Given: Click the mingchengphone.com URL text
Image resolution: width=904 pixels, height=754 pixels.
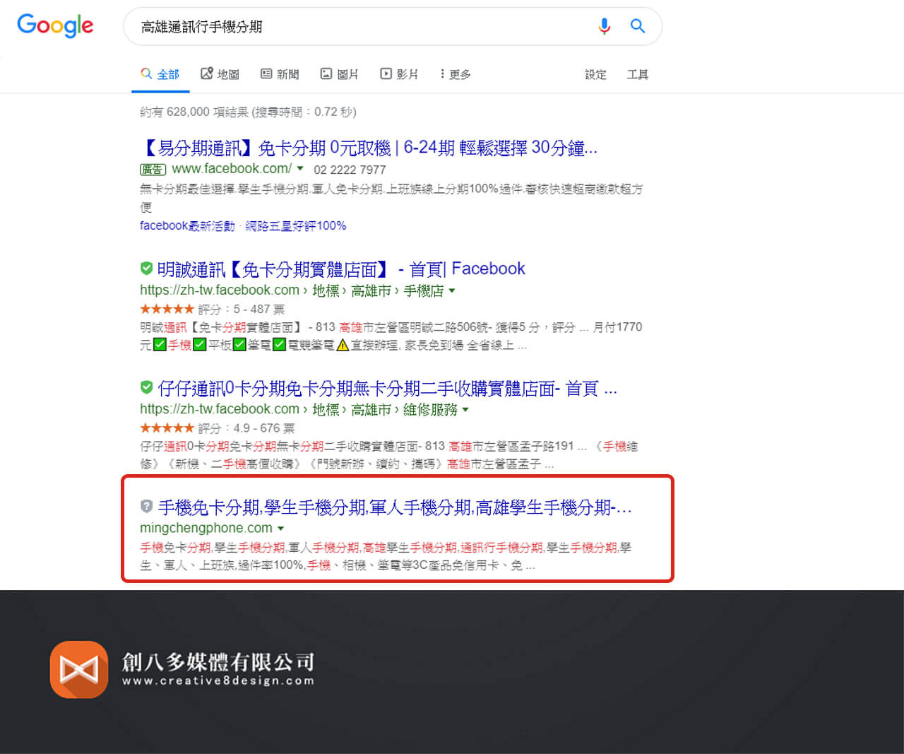Looking at the screenshot, I should coord(206,528).
